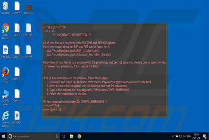Expand the hidden system tray icons
209x140 pixels.
(x=173, y=136)
